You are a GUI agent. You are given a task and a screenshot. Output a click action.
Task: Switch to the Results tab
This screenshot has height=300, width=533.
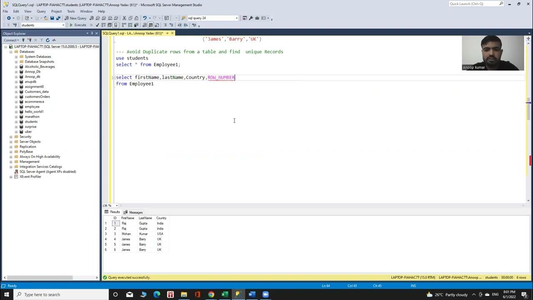(x=112, y=212)
